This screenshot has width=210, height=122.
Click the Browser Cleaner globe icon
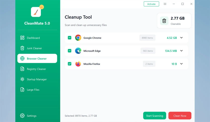[x=22, y=58]
